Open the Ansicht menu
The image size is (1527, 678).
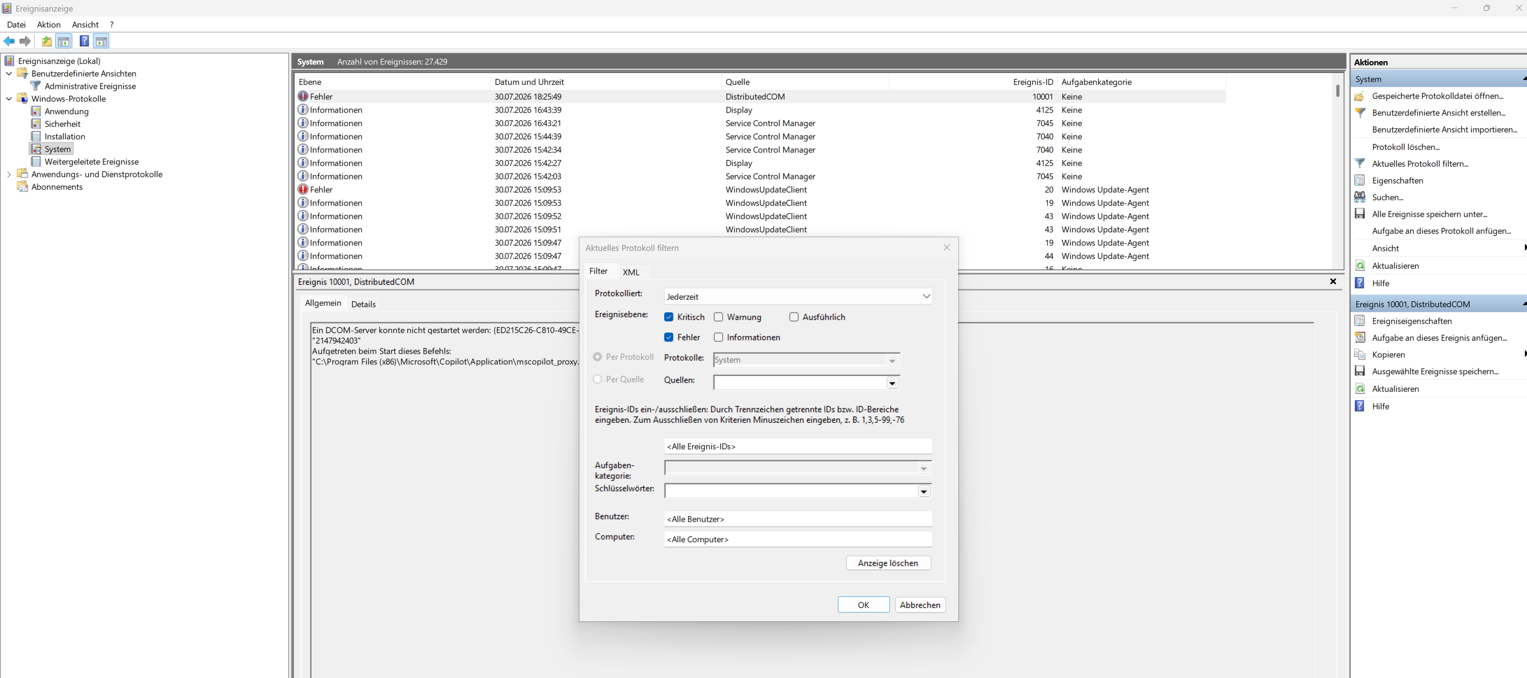click(85, 24)
